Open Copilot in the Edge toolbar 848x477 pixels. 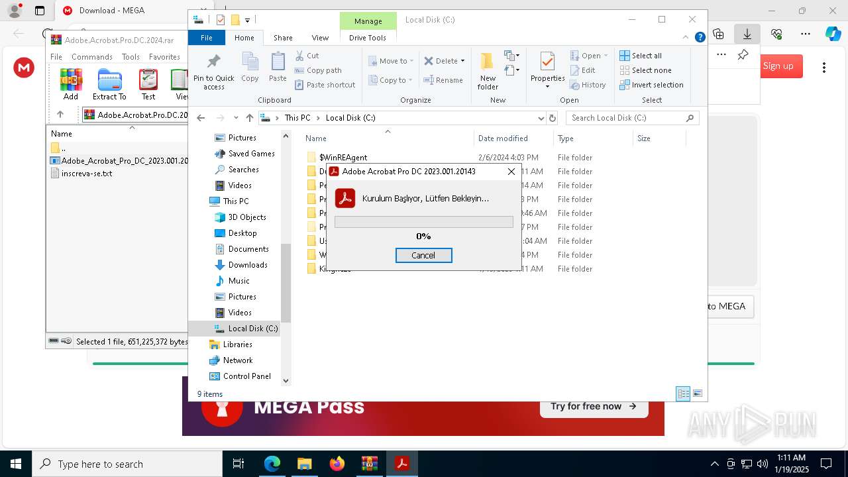833,34
